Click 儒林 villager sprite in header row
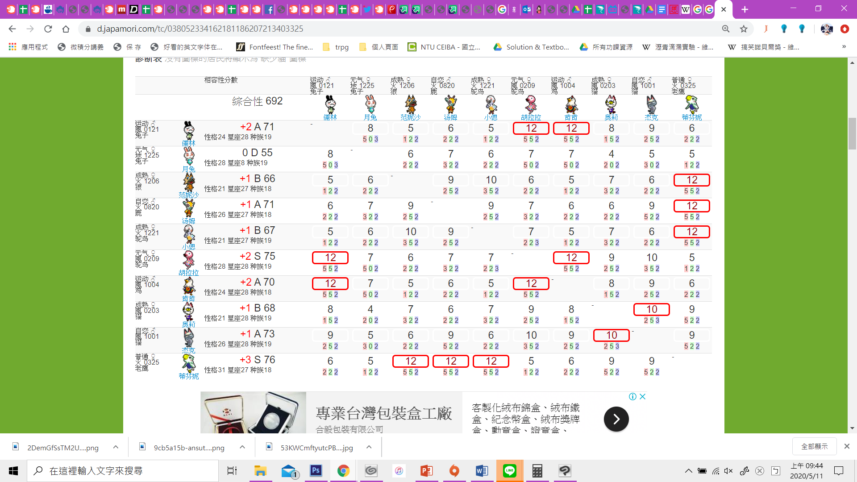The width and height of the screenshot is (857, 482). click(x=330, y=105)
